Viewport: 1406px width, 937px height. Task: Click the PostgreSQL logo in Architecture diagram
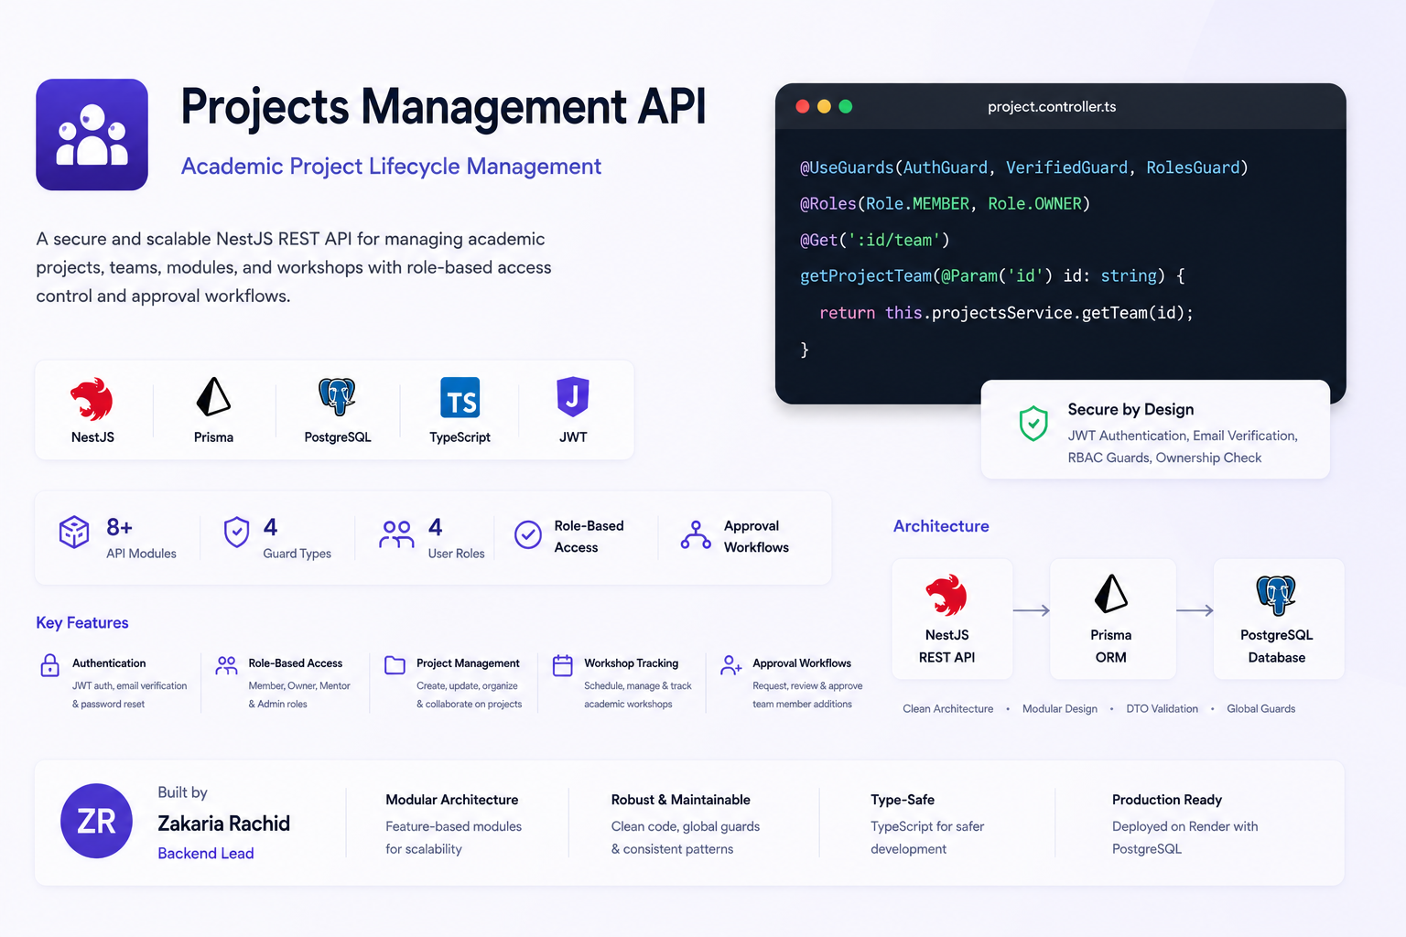[x=1276, y=595]
